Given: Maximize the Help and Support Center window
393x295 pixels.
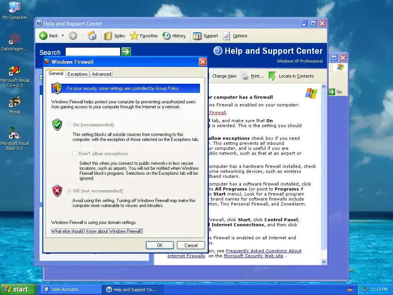Looking at the screenshot, I should tap(313, 23).
